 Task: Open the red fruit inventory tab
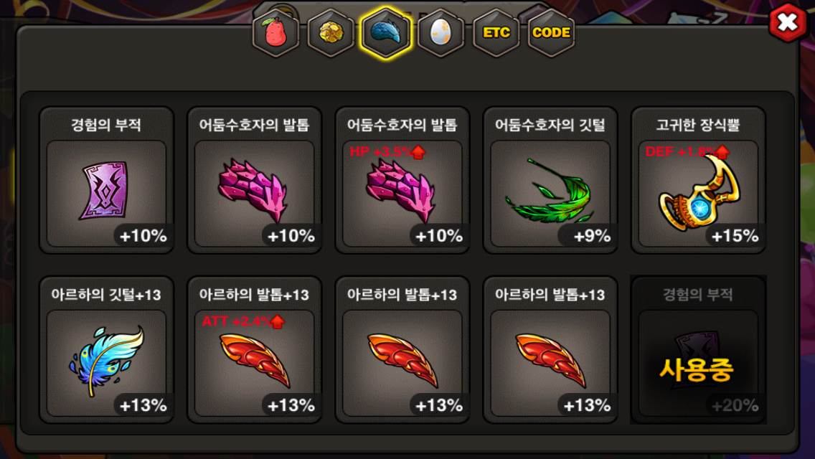point(275,33)
